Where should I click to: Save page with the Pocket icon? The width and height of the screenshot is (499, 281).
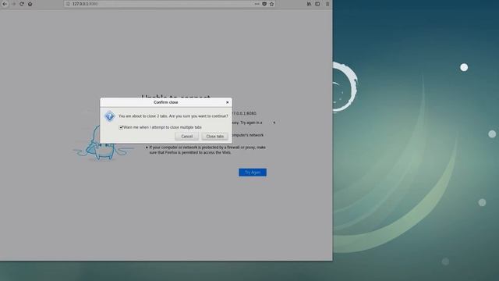pyautogui.click(x=264, y=4)
